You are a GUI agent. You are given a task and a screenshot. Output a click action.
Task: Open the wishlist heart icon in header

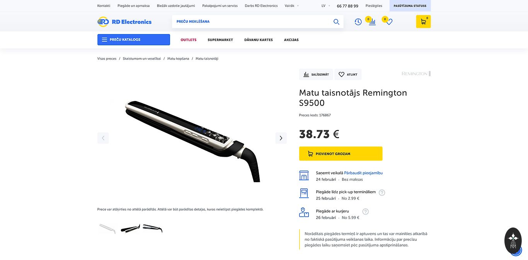pyautogui.click(x=389, y=22)
